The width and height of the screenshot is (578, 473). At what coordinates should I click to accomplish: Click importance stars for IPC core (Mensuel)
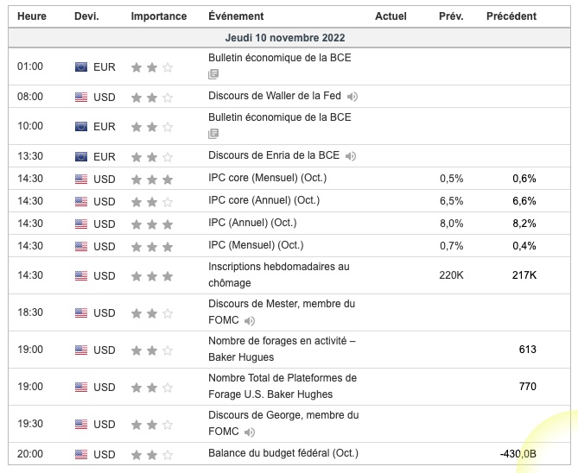151,180
